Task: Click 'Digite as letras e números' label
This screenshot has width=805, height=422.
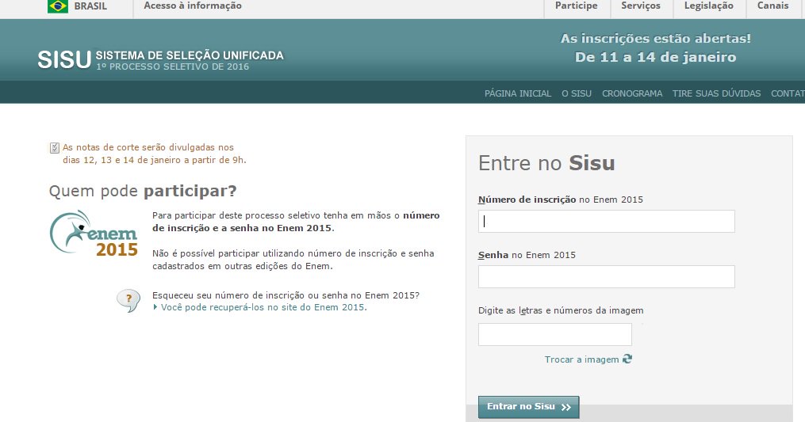Action: click(561, 310)
